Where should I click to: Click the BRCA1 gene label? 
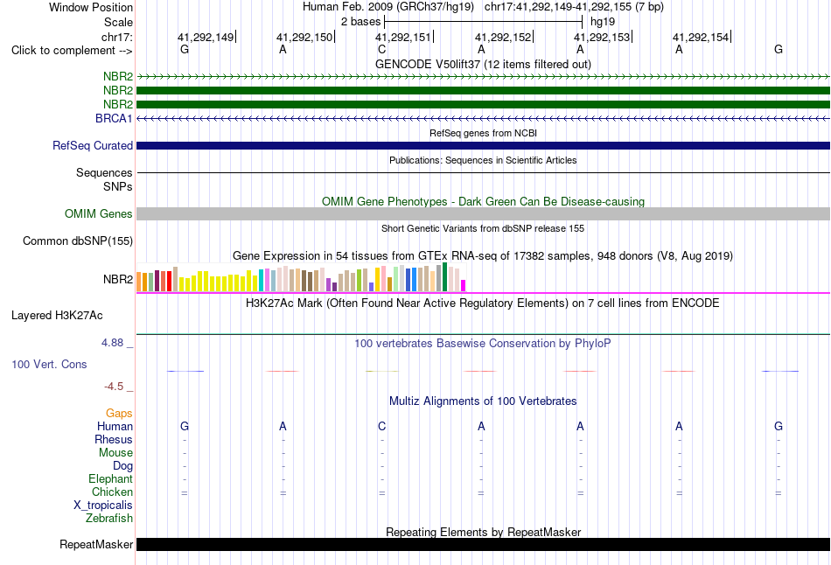click(114, 118)
